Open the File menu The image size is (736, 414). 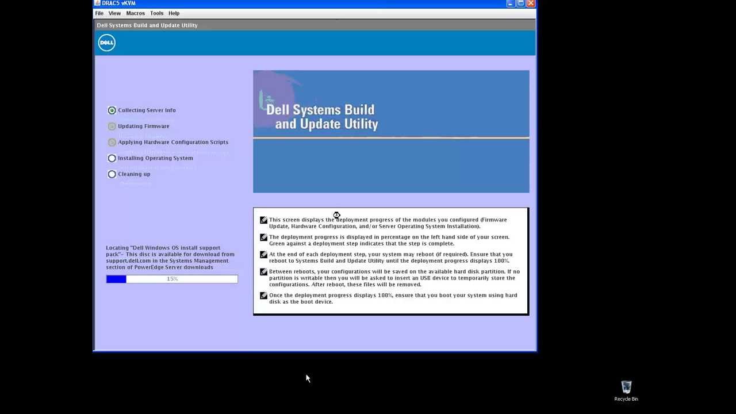(99, 13)
